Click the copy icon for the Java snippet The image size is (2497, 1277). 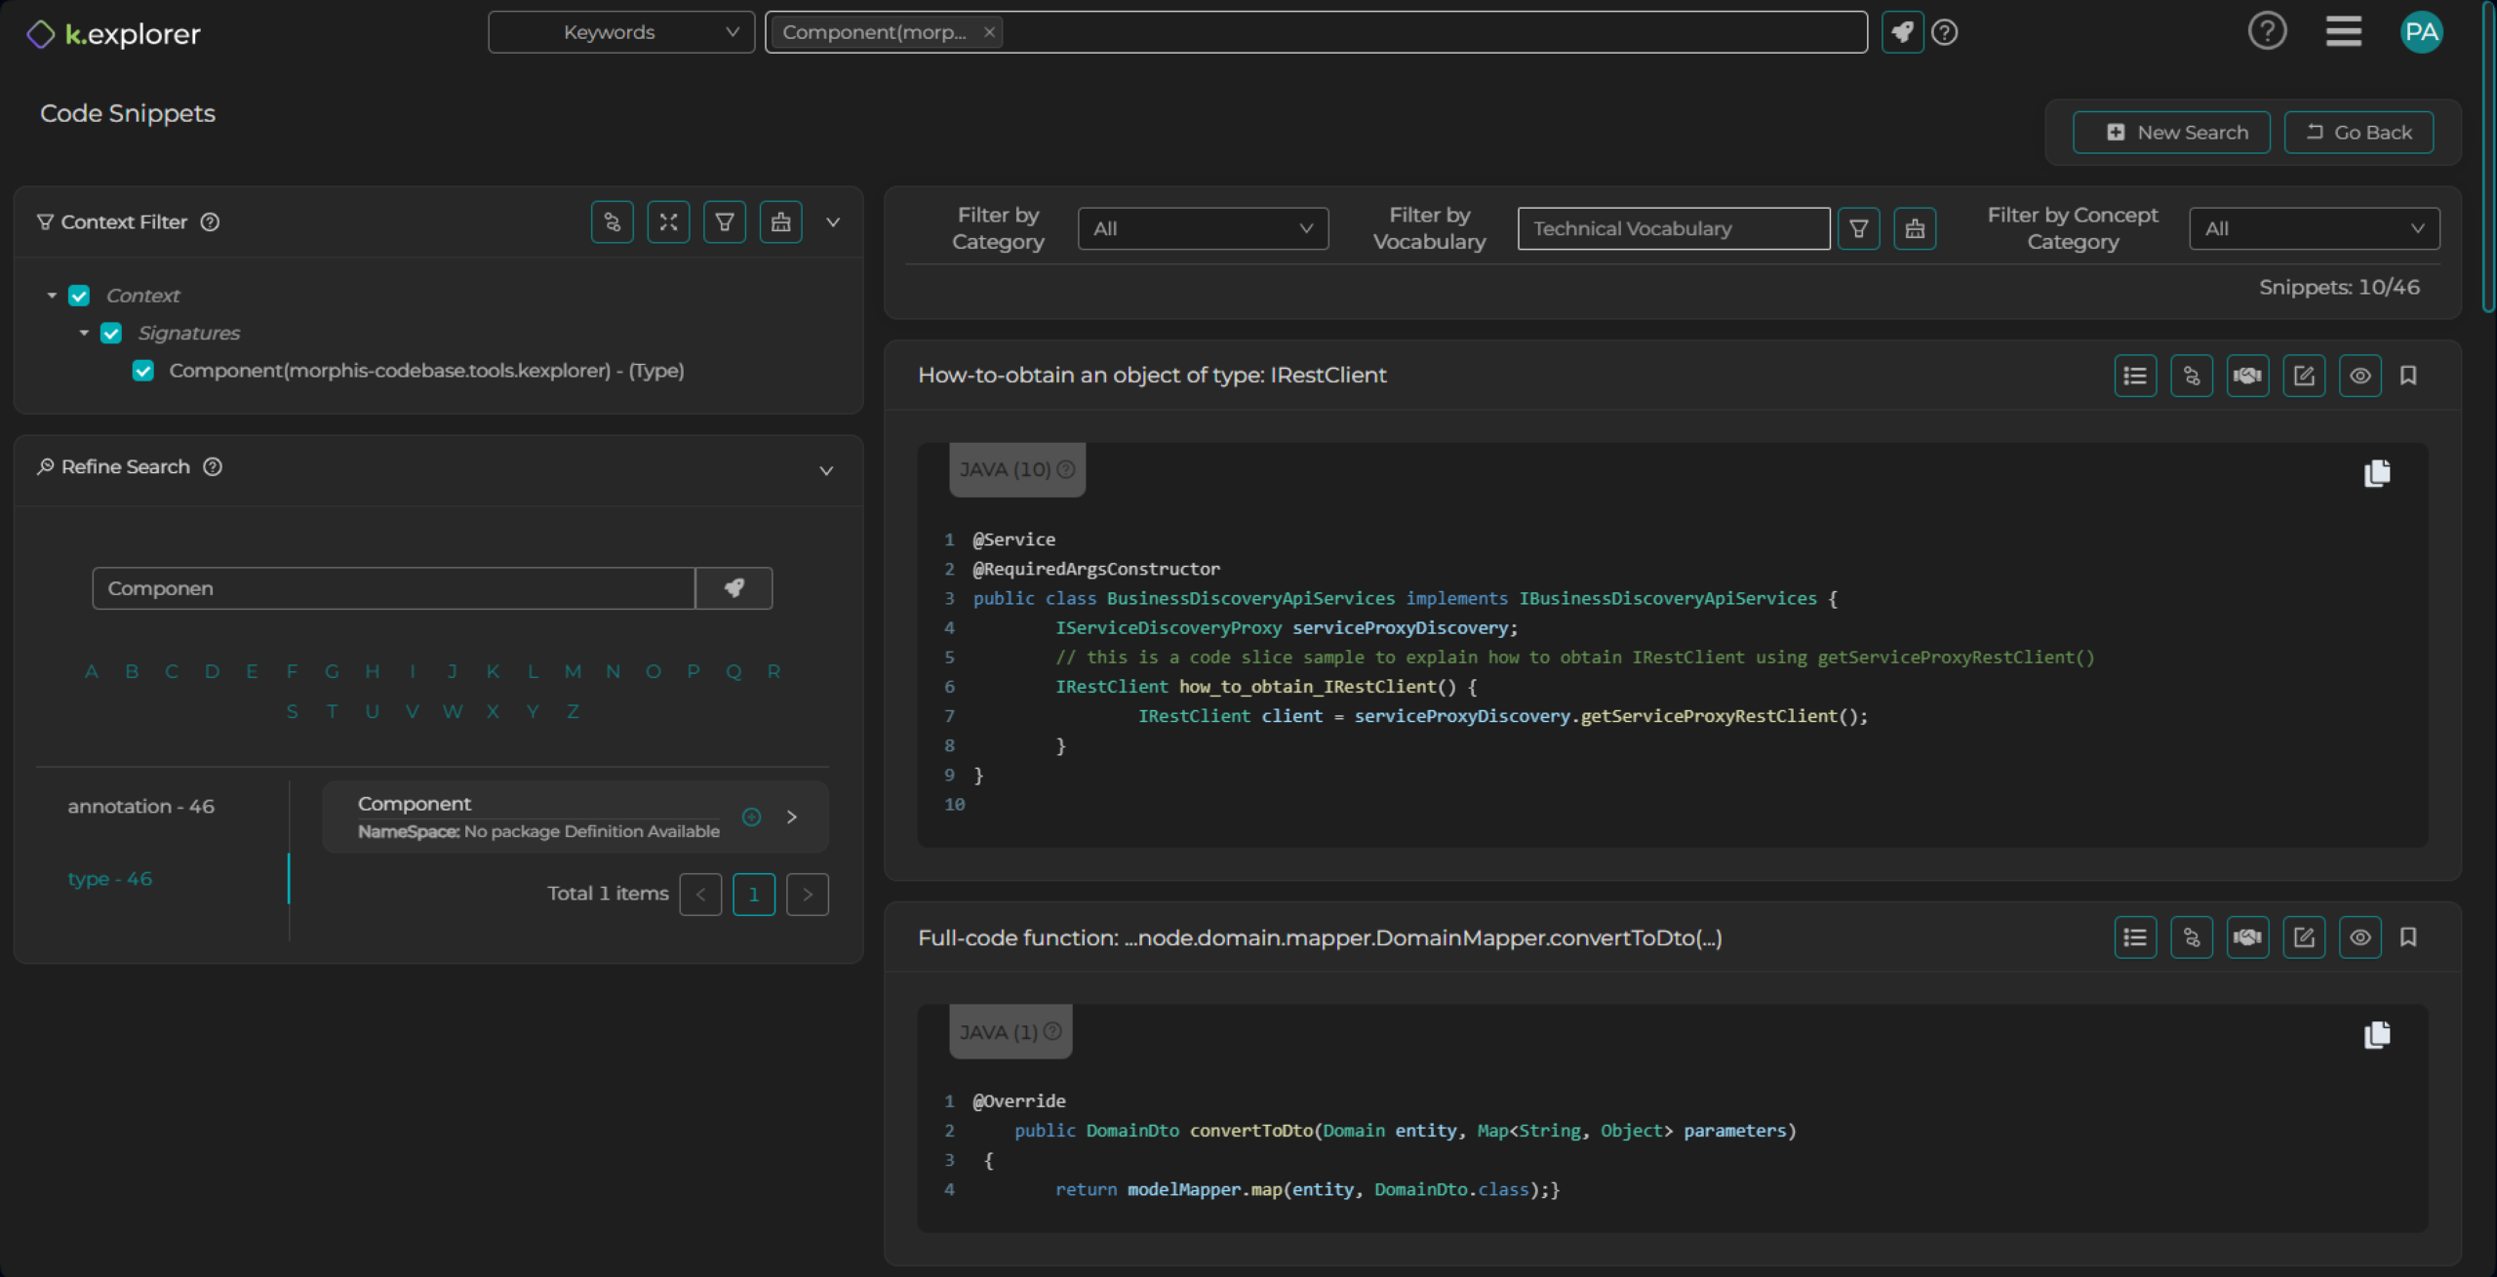pyautogui.click(x=2377, y=472)
